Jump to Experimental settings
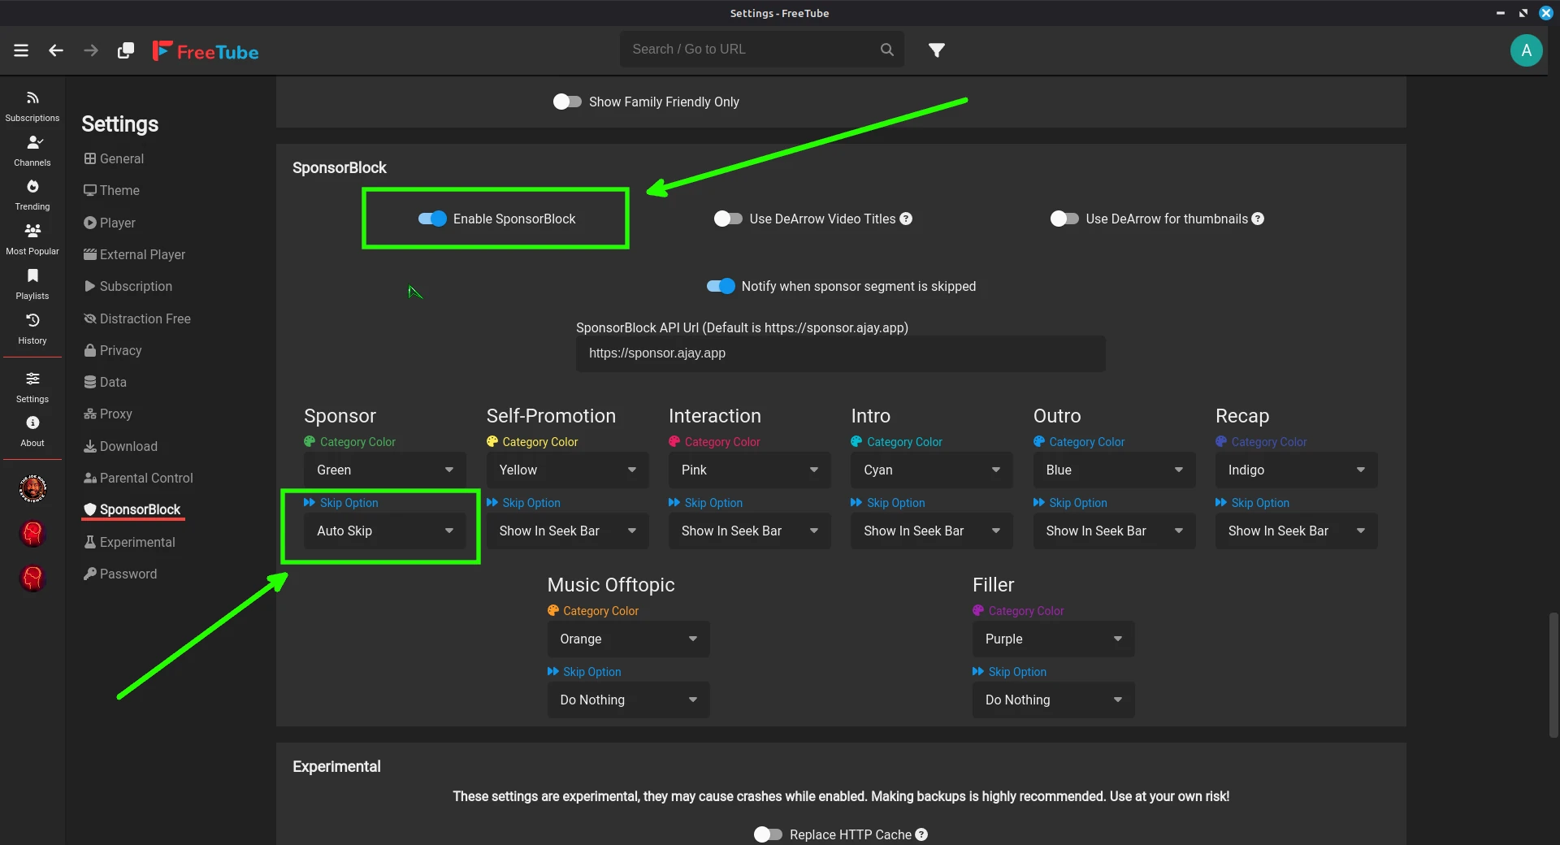1560x845 pixels. 129,542
